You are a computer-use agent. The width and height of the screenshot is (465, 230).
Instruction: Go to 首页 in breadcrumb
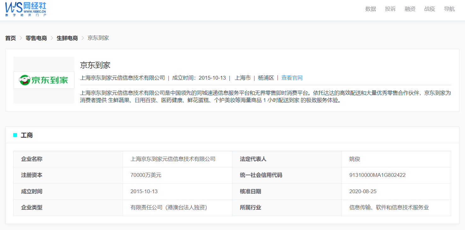[10, 38]
